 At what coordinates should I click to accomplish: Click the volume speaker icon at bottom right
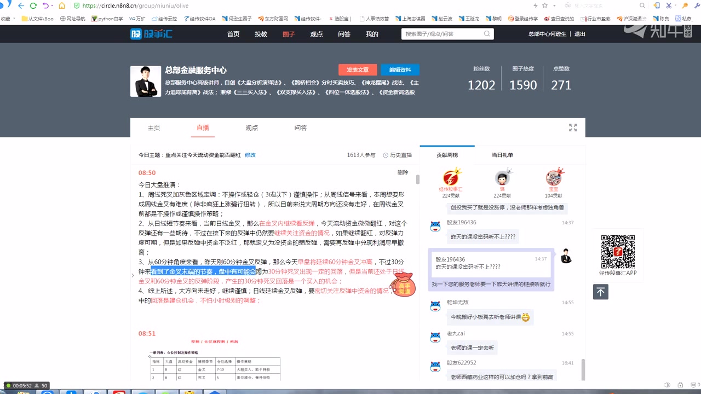668,385
